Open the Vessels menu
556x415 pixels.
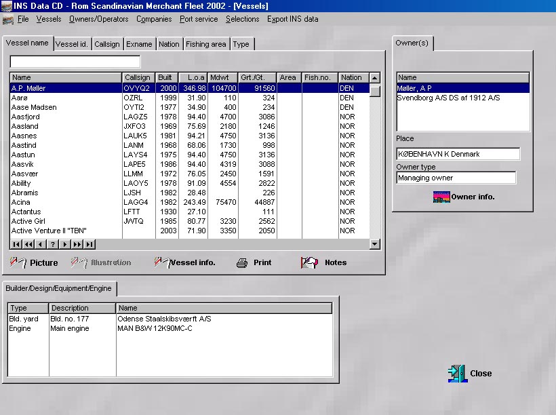coord(49,19)
